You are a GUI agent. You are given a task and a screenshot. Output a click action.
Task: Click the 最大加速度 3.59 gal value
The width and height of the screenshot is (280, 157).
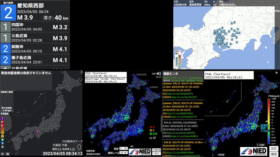click(7, 110)
